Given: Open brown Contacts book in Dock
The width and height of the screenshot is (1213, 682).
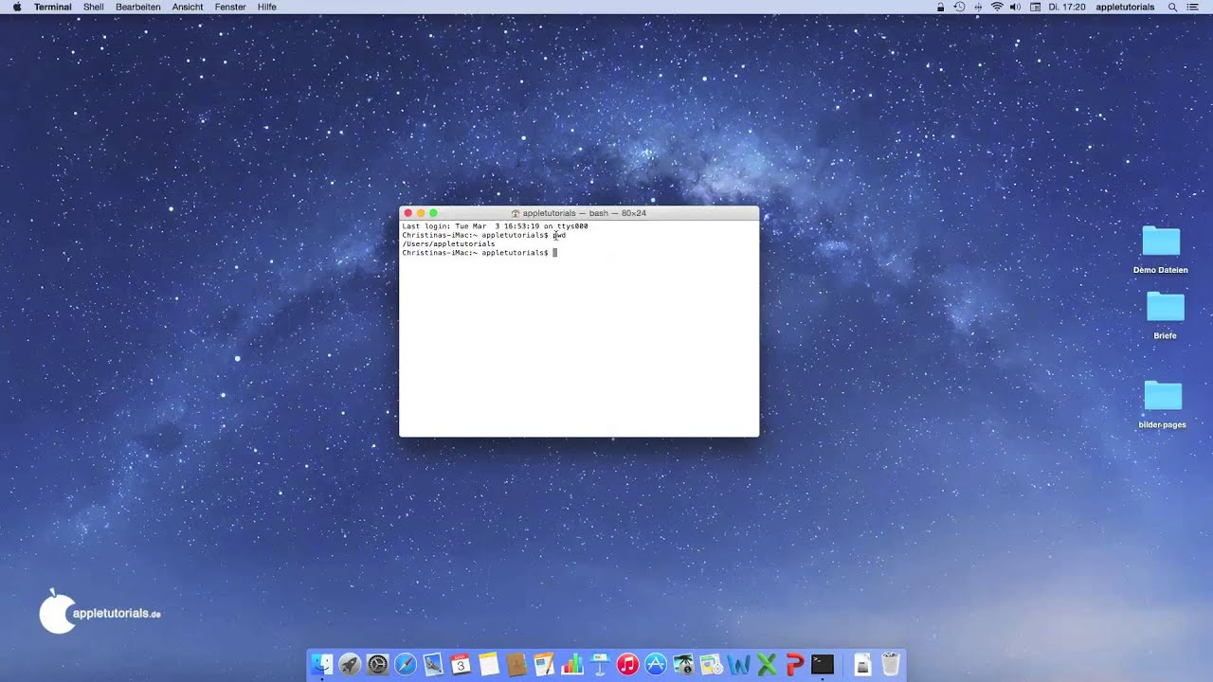Looking at the screenshot, I should (x=516, y=665).
